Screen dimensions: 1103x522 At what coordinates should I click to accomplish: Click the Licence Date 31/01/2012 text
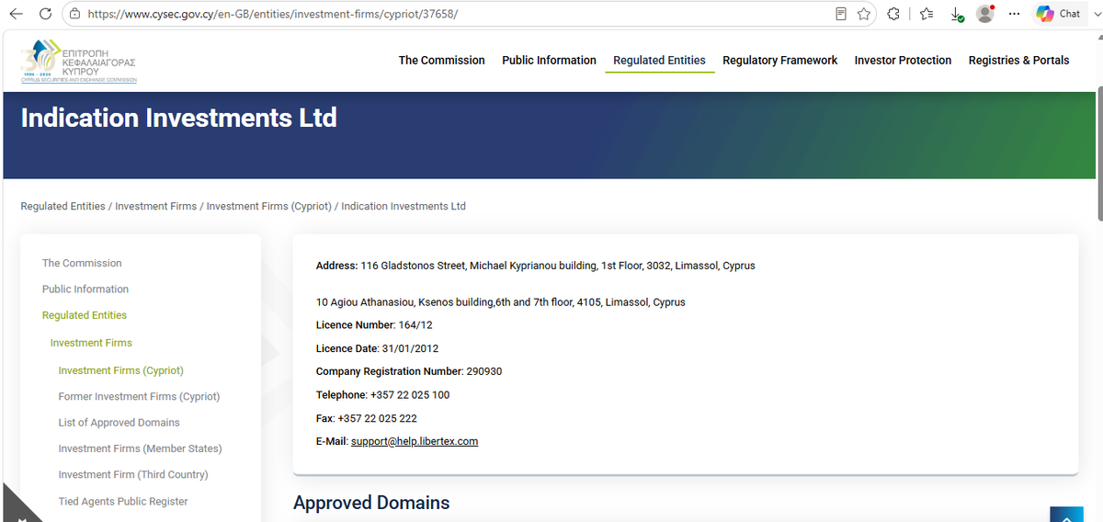(x=377, y=348)
